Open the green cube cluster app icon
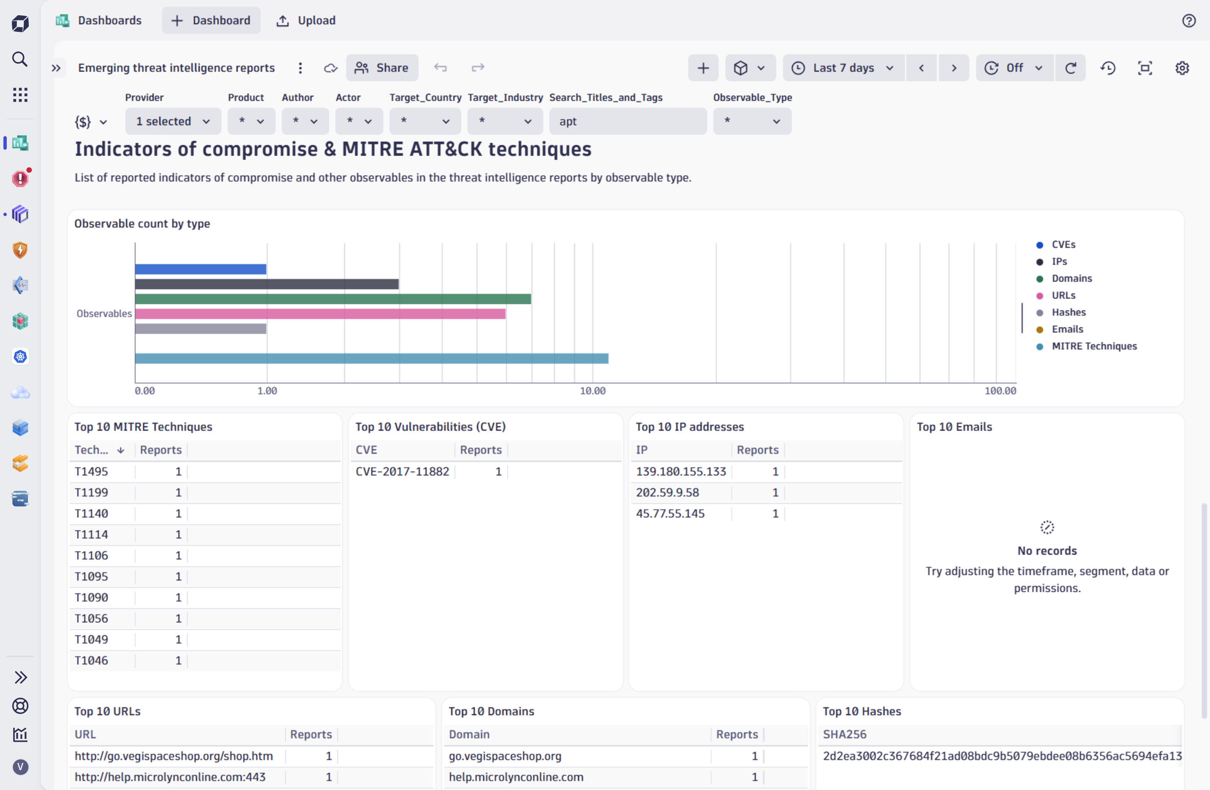The height and width of the screenshot is (790, 1210). 20,321
